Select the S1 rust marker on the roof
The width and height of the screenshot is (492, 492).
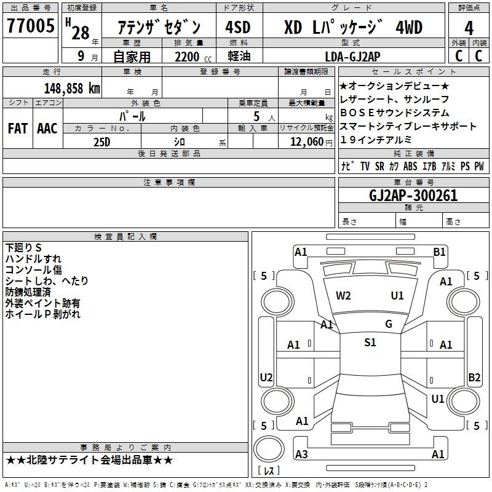(x=370, y=343)
